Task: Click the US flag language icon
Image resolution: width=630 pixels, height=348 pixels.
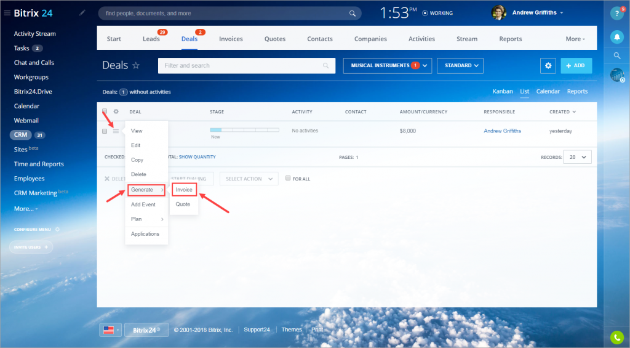Action: tap(108, 330)
